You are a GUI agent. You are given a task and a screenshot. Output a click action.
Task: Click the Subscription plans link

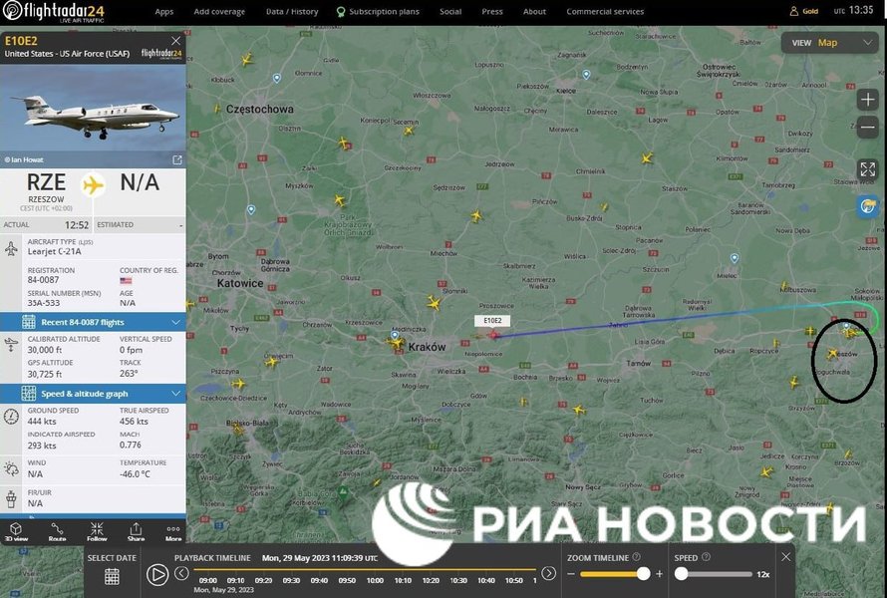(x=378, y=12)
